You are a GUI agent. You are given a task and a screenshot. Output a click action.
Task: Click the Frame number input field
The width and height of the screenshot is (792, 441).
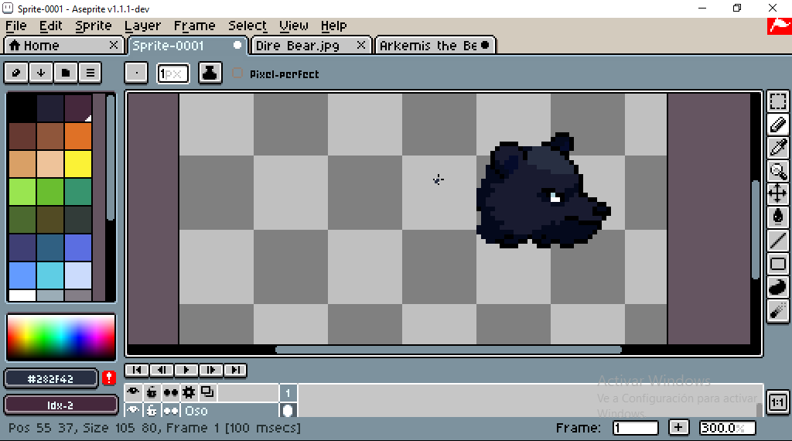coord(635,428)
